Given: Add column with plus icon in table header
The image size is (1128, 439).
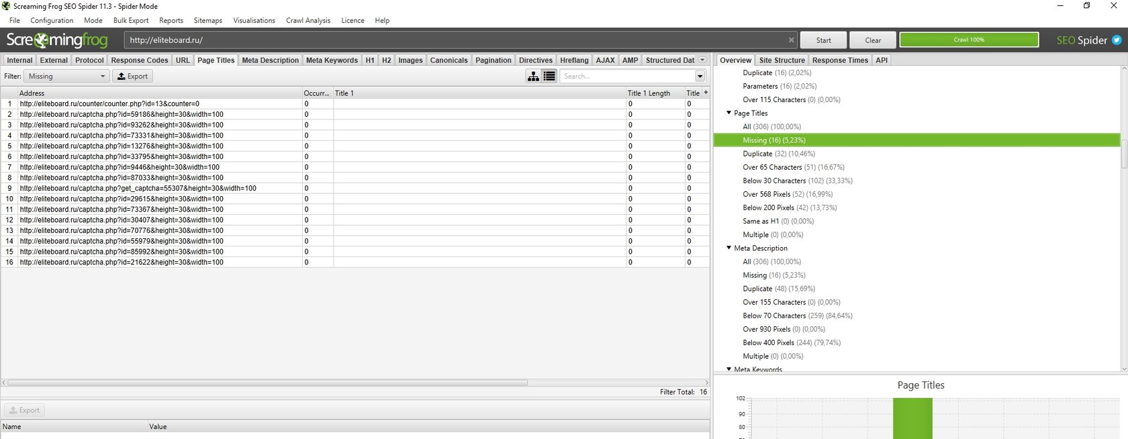Looking at the screenshot, I should point(706,93).
